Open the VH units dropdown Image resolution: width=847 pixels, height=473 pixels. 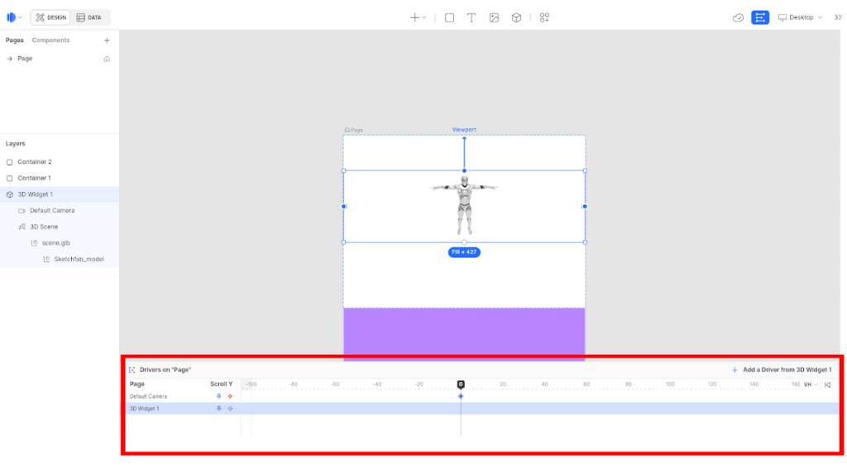click(811, 385)
